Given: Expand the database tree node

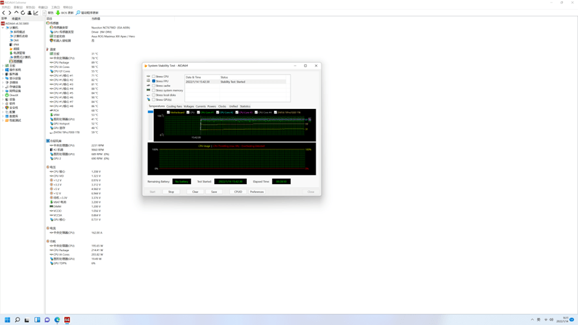Looking at the screenshot, I should point(3,116).
